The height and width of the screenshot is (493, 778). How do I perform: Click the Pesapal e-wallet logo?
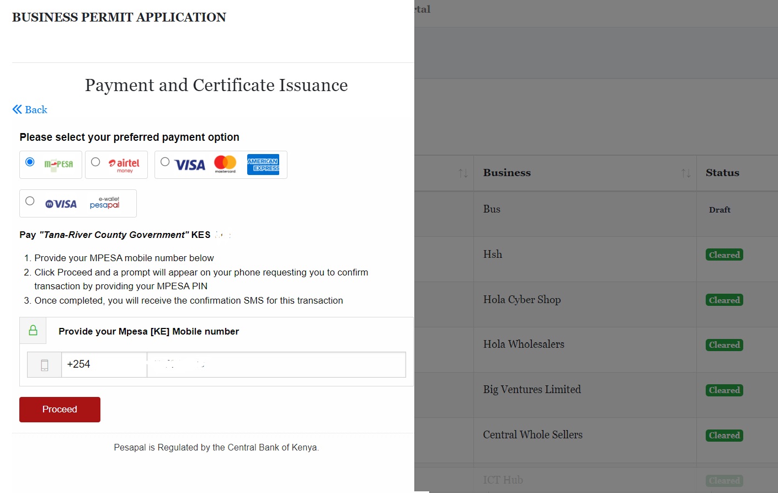click(104, 203)
